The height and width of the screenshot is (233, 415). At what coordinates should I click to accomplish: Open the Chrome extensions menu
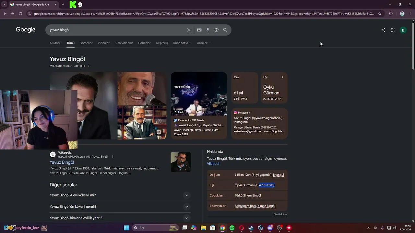pyautogui.click(x=391, y=14)
